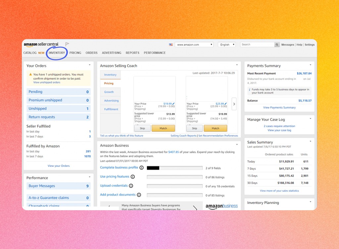This screenshot has height=249, width=339.
Task: Collapse the Your Orders widget arrow
Action: click(89, 65)
